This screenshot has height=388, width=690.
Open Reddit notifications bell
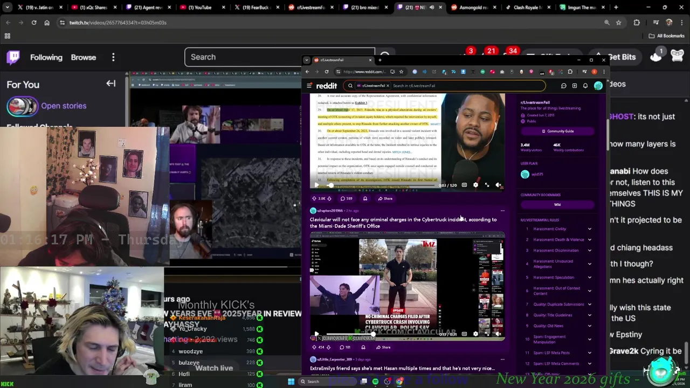(585, 86)
